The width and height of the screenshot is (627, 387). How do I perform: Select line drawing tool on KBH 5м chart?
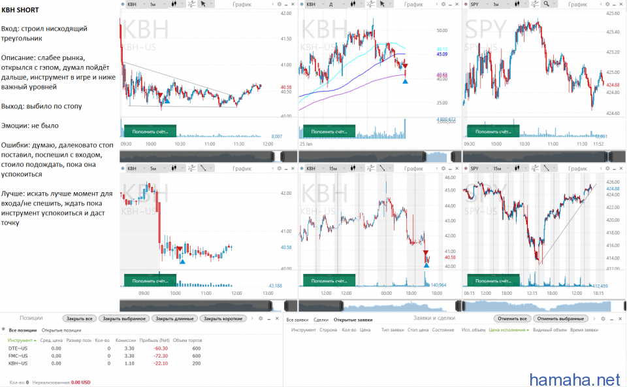click(x=203, y=169)
